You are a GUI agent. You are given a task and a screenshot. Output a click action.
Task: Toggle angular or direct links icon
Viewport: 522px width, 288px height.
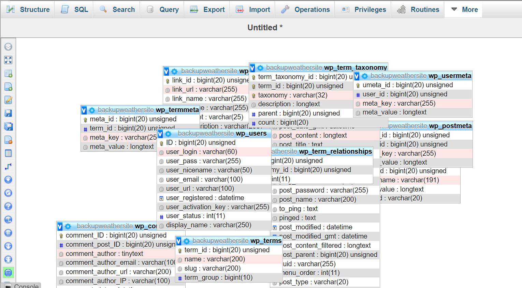pos(8,219)
